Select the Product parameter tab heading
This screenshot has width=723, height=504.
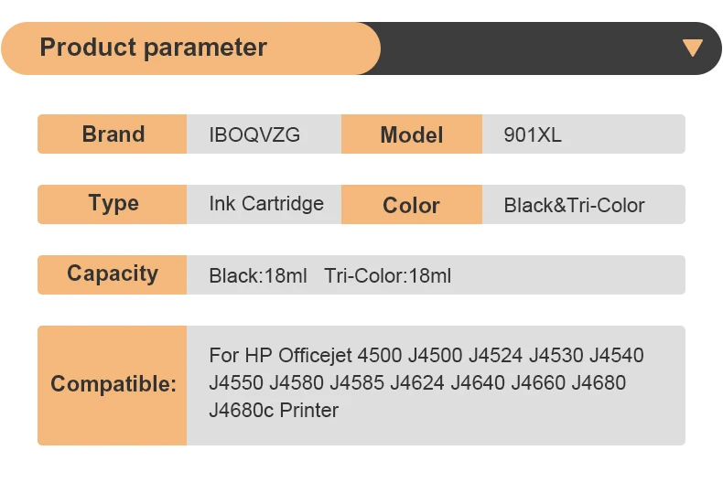[x=154, y=48]
